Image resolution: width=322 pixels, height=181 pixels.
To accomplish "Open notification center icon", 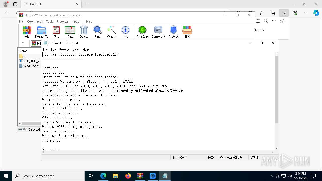I will pos(314,176).
